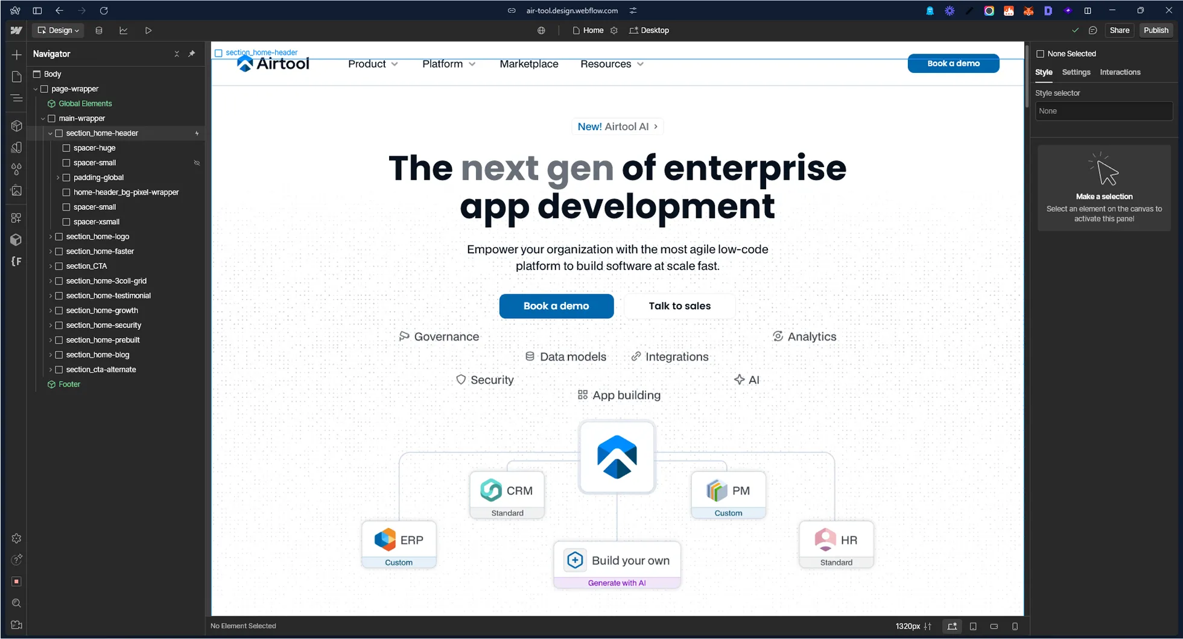The height and width of the screenshot is (639, 1183).
Task: Expand the padding-global layer
Action: pos(58,178)
